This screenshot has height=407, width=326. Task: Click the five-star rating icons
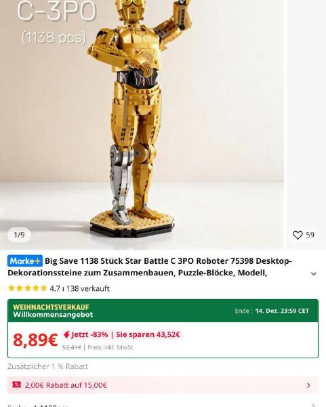(28, 288)
